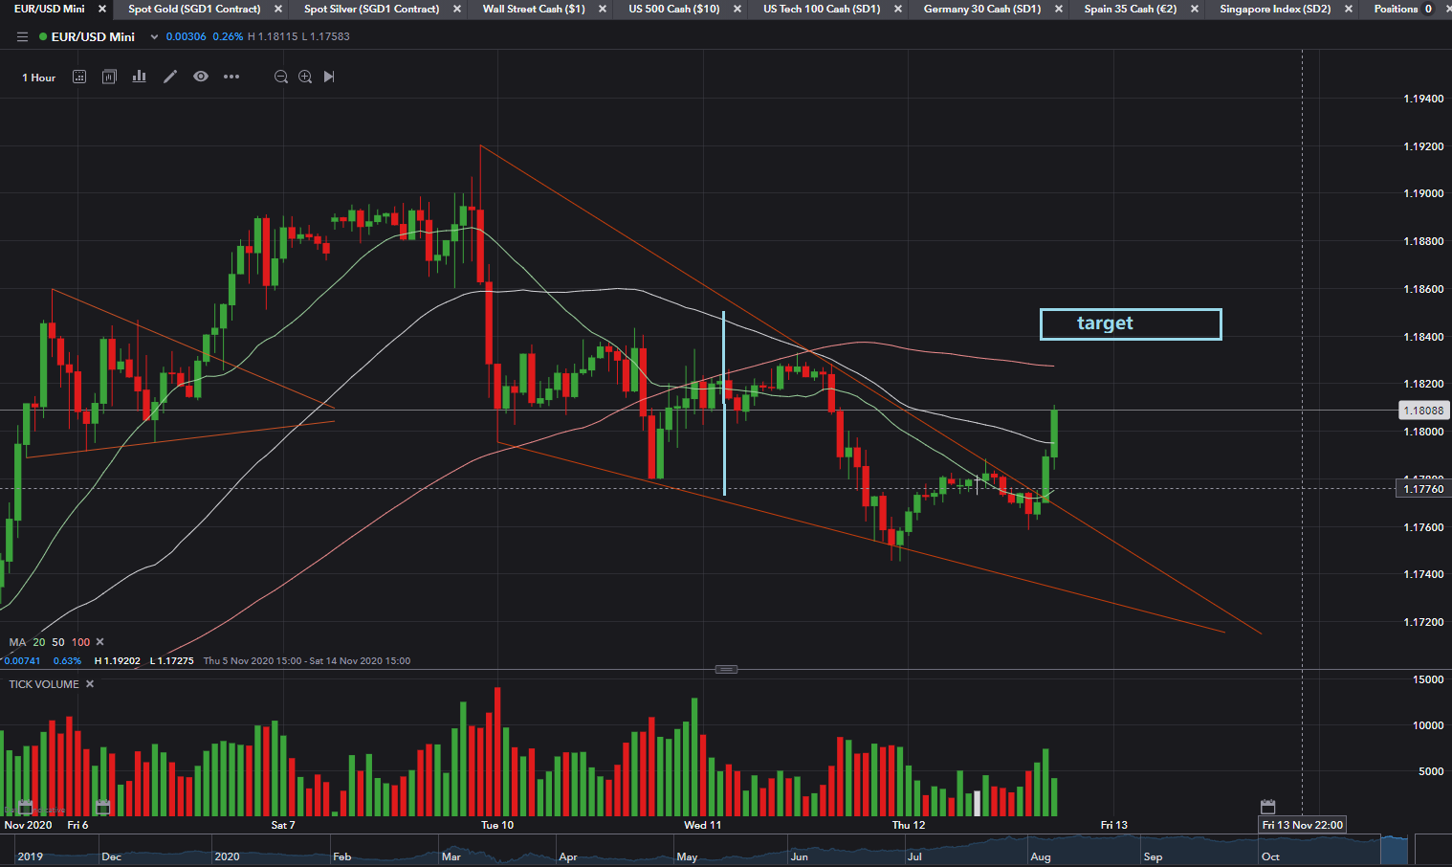The height and width of the screenshot is (867, 1452).
Task: Click the date range grid icon
Action: click(79, 77)
